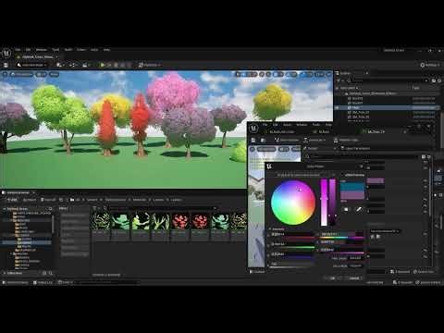Open the Platforms dropdown in main toolbar

pos(150,65)
